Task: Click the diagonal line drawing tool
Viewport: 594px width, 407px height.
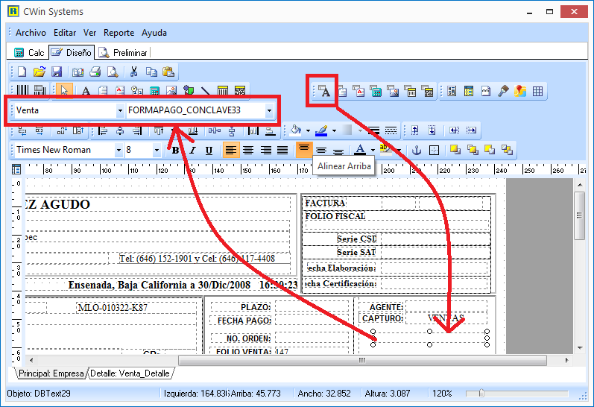Action: click(x=205, y=91)
